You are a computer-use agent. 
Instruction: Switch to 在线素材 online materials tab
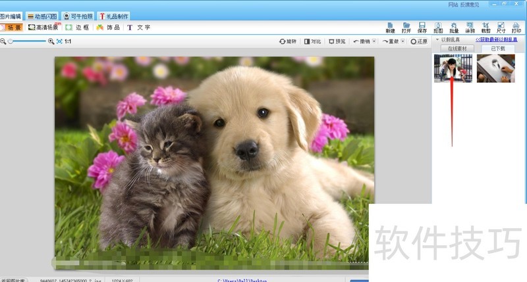pyautogui.click(x=457, y=49)
